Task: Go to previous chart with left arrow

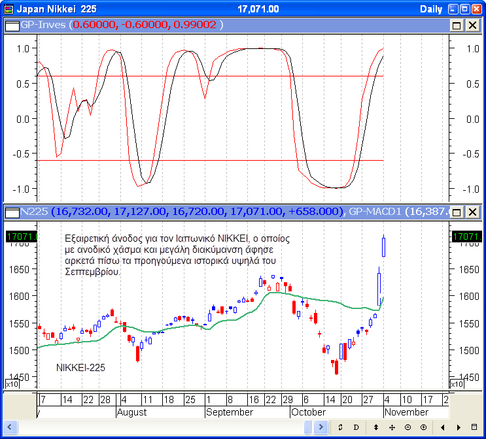Action: coord(442,427)
